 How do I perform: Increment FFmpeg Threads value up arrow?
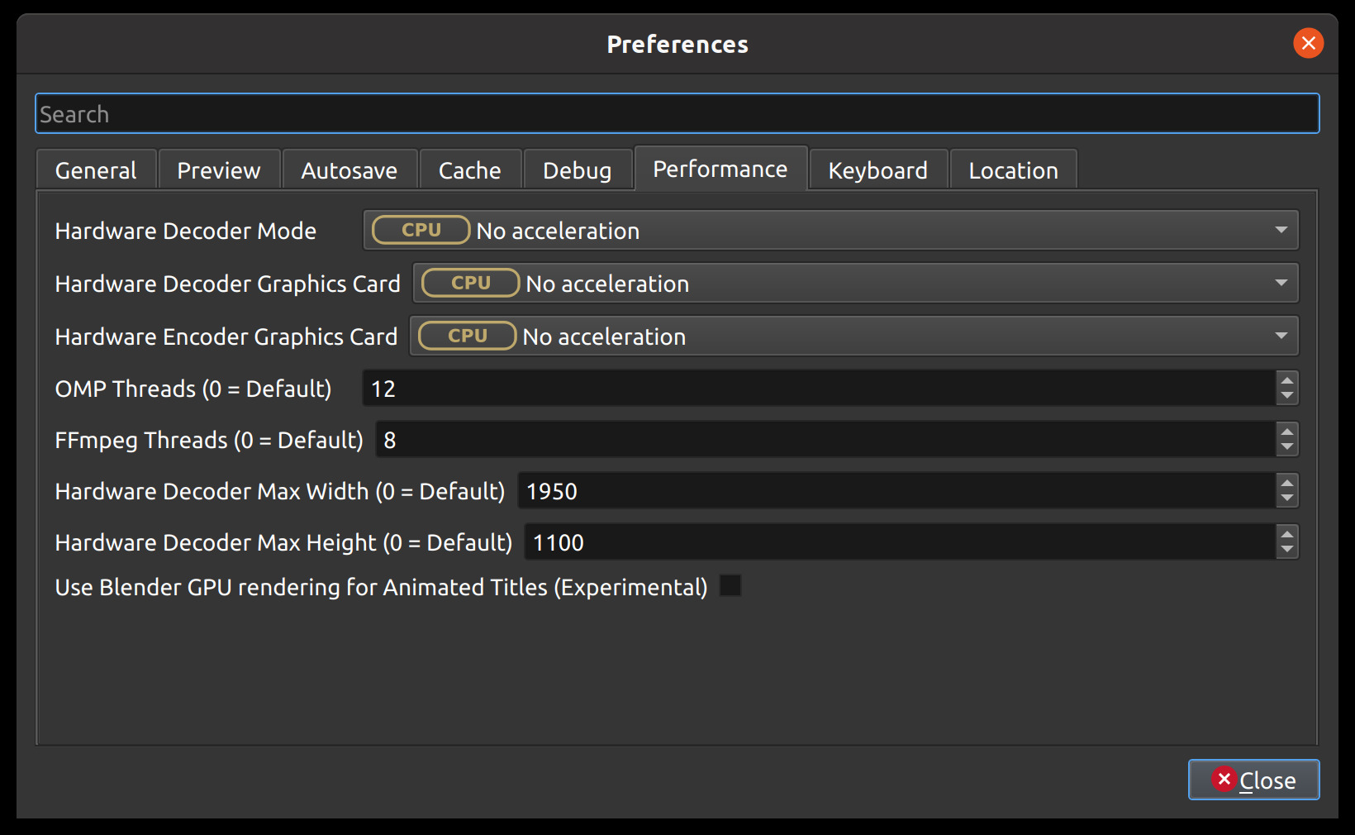1286,432
